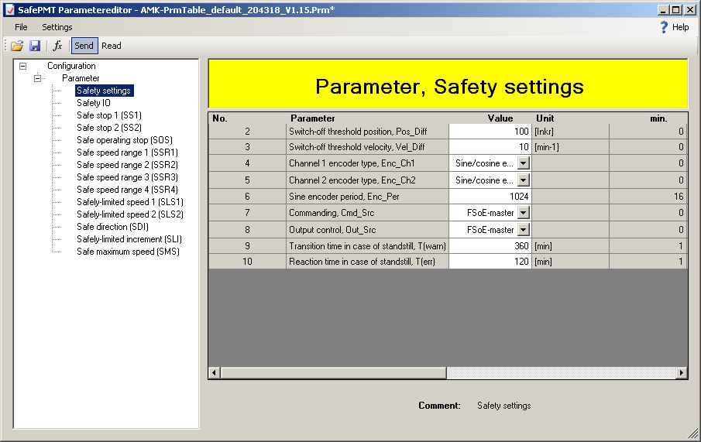Read parameters from the device
The image size is (701, 442).
(x=112, y=46)
